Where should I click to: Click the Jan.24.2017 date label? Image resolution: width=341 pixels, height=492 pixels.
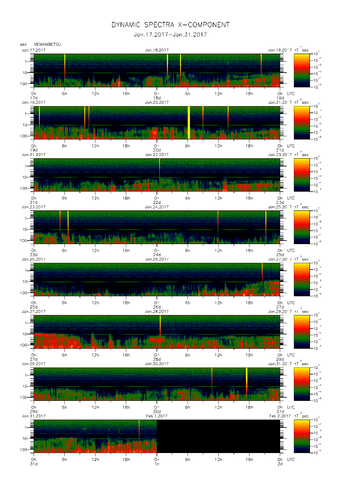[157, 207]
